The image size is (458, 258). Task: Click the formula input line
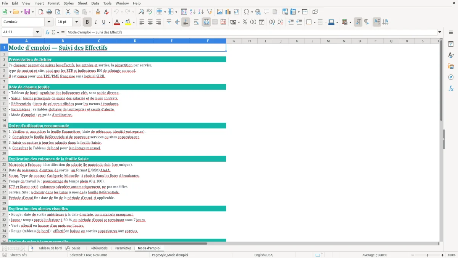[251, 32]
